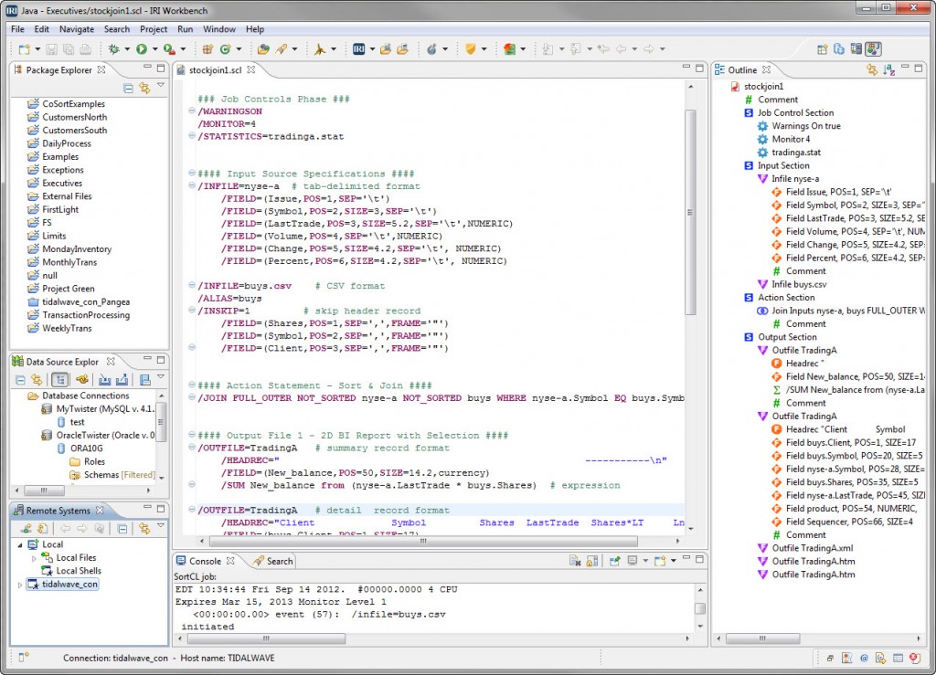Click the '@' icon in status bar
Viewport: 936px width, 675px height.
pos(864,659)
